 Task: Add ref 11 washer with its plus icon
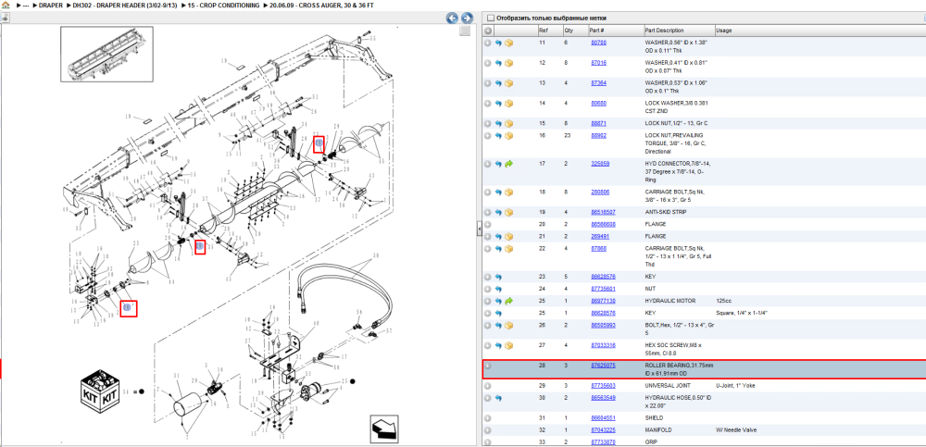[x=488, y=43]
